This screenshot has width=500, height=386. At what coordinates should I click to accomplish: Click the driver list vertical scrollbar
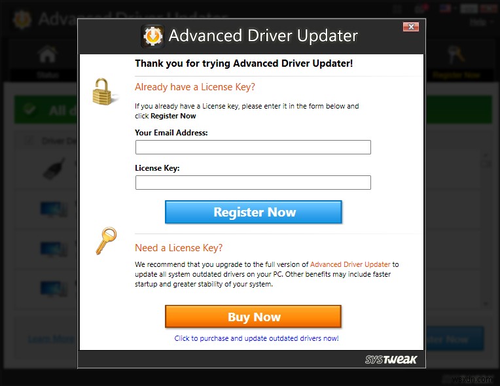[x=486, y=230]
